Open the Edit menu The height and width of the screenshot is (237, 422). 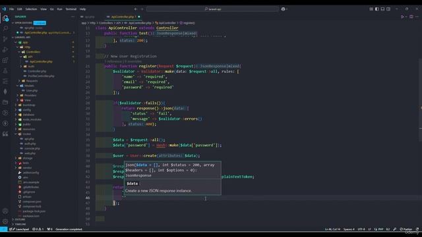click(x=20, y=9)
